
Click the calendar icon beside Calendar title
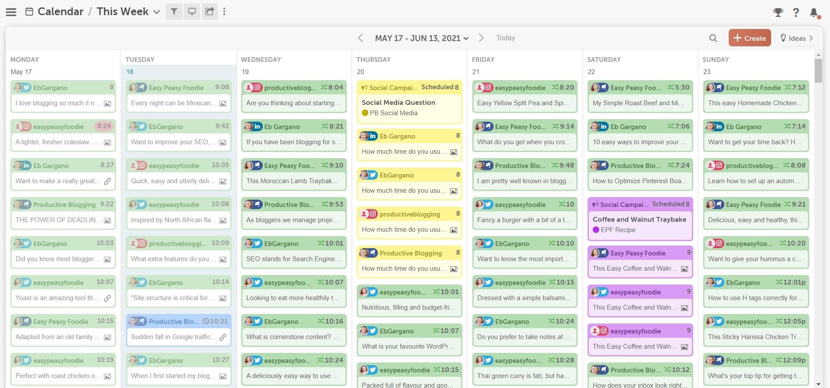click(x=29, y=12)
